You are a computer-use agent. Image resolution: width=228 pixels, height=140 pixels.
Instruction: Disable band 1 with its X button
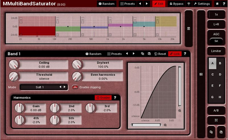(21, 35)
